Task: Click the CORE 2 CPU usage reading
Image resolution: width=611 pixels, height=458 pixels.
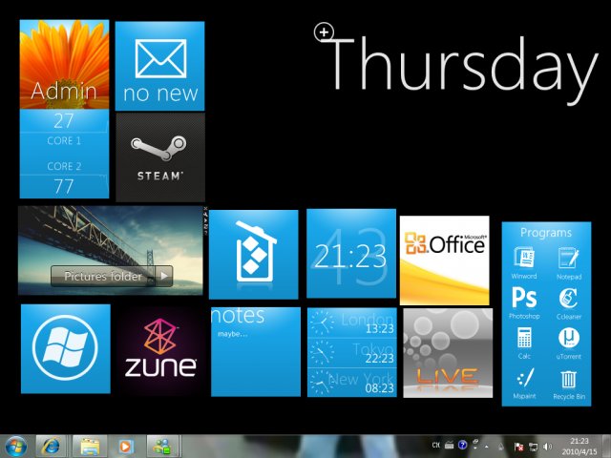Action: tap(64, 177)
